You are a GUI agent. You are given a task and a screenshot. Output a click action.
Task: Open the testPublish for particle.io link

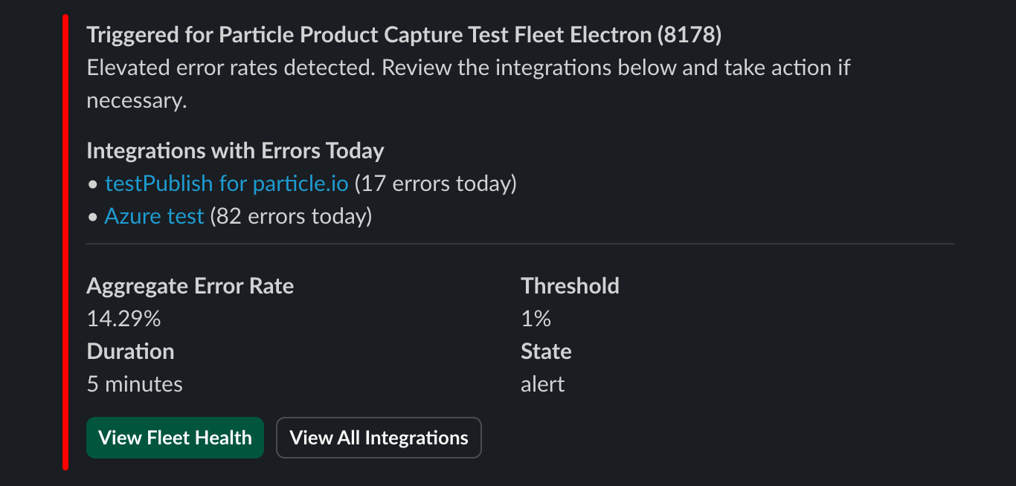point(226,184)
